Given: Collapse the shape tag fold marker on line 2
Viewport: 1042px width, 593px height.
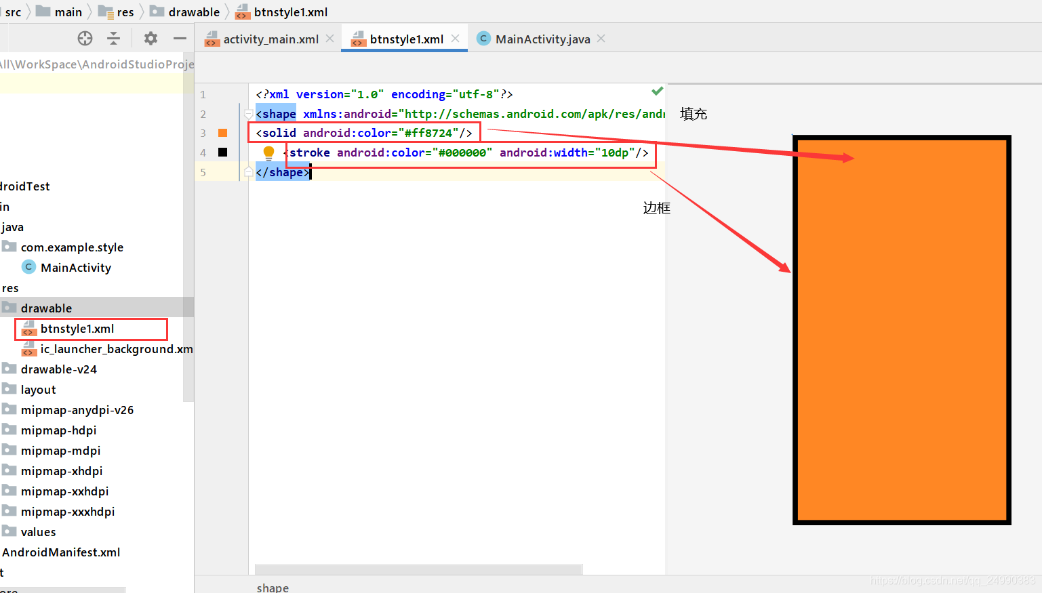Looking at the screenshot, I should click(249, 114).
